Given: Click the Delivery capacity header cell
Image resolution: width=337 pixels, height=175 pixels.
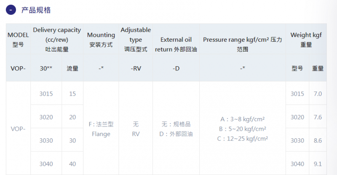Looking at the screenshot, I should coord(57,40).
